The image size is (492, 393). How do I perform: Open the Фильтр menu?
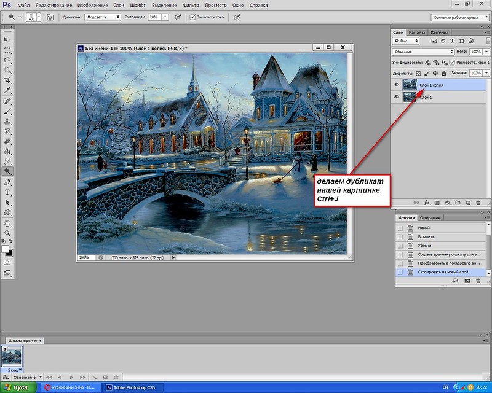pos(191,5)
